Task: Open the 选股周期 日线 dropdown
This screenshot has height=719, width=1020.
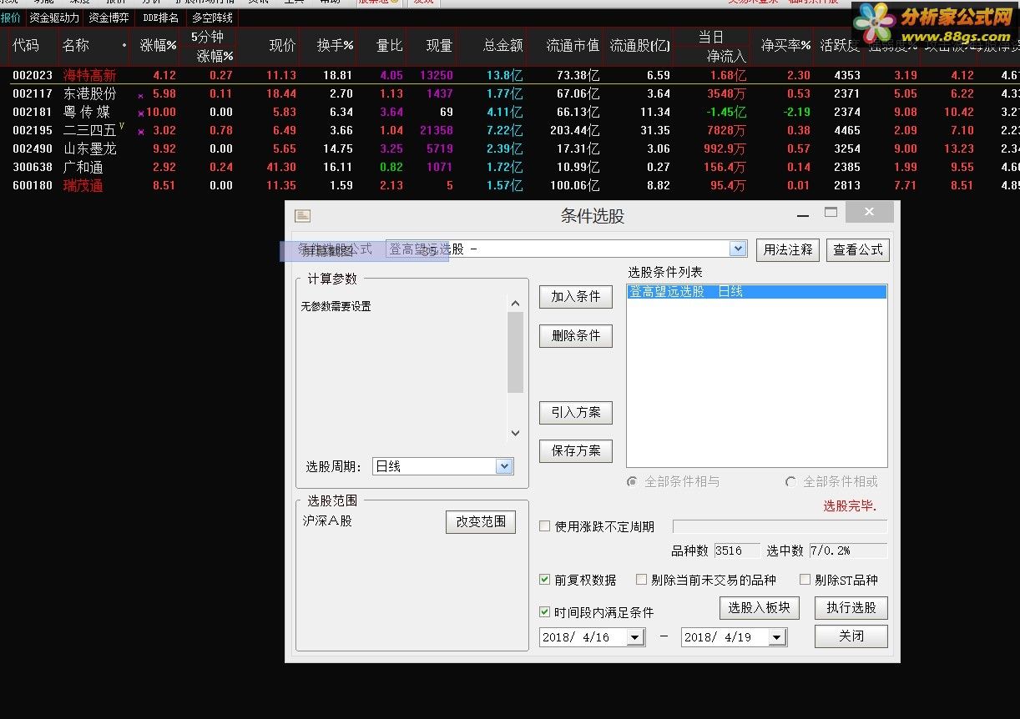Action: coord(504,466)
